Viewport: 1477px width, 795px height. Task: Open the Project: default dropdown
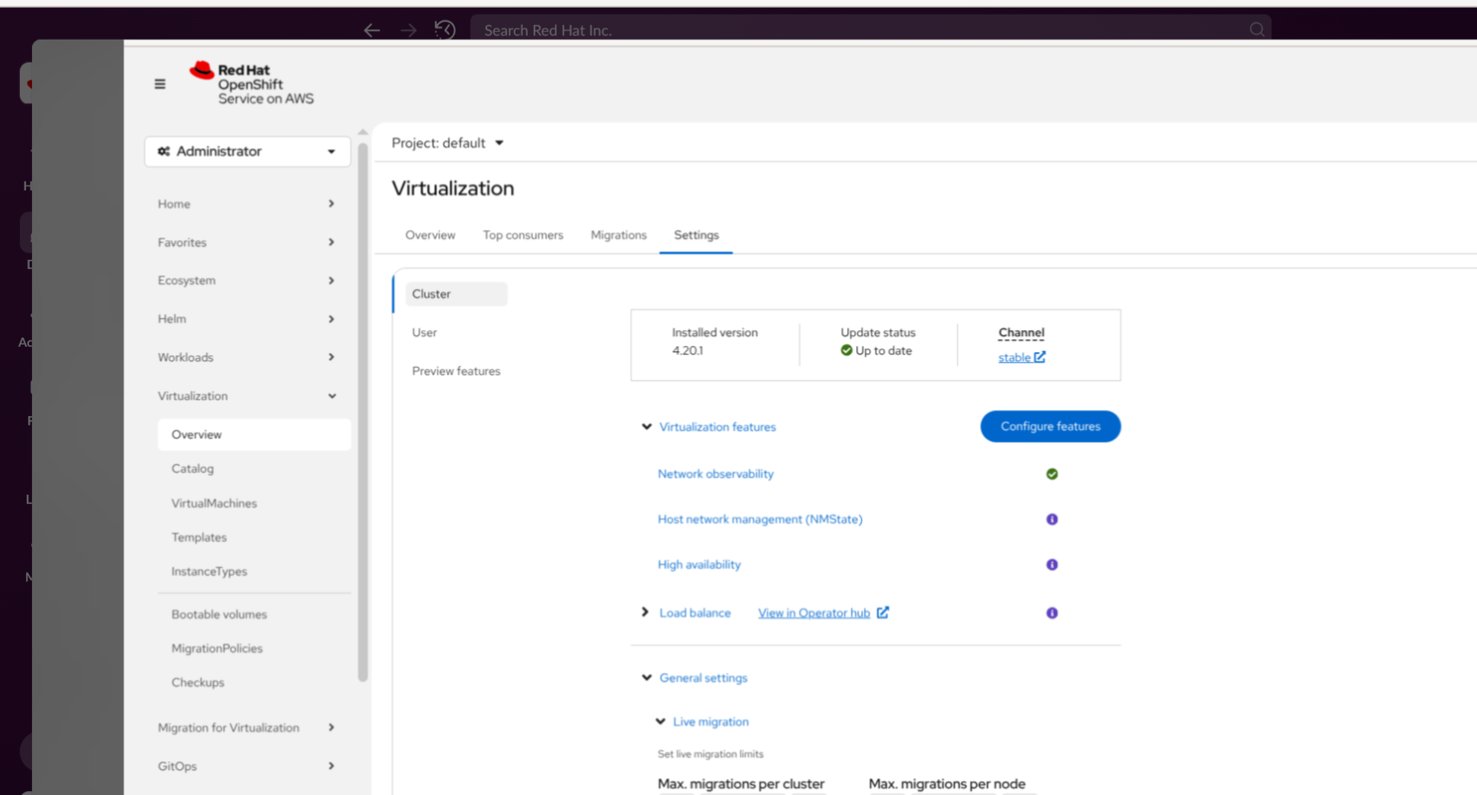click(448, 143)
